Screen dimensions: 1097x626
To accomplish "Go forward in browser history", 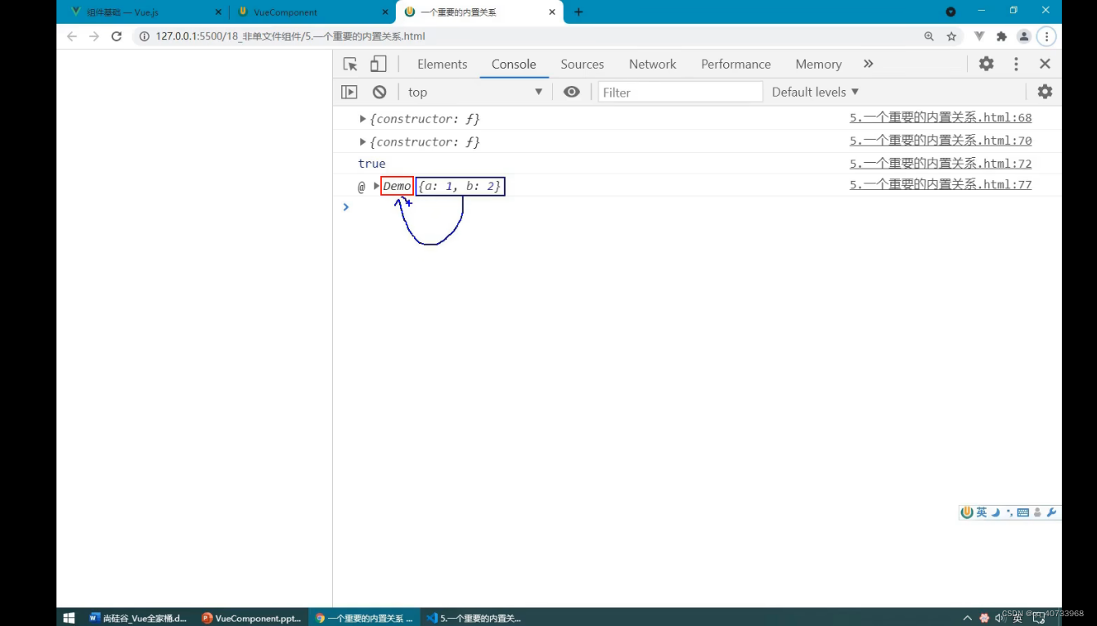I will point(94,36).
